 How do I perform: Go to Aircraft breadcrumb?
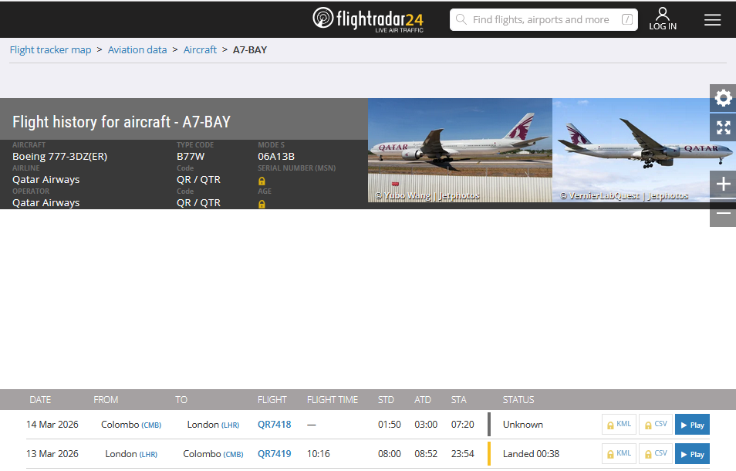[200, 49]
